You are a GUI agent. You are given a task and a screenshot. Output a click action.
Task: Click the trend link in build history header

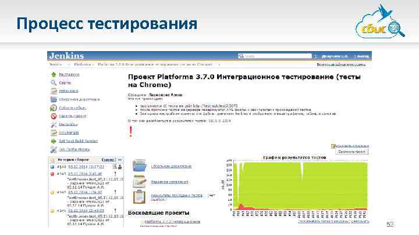tap(109, 160)
